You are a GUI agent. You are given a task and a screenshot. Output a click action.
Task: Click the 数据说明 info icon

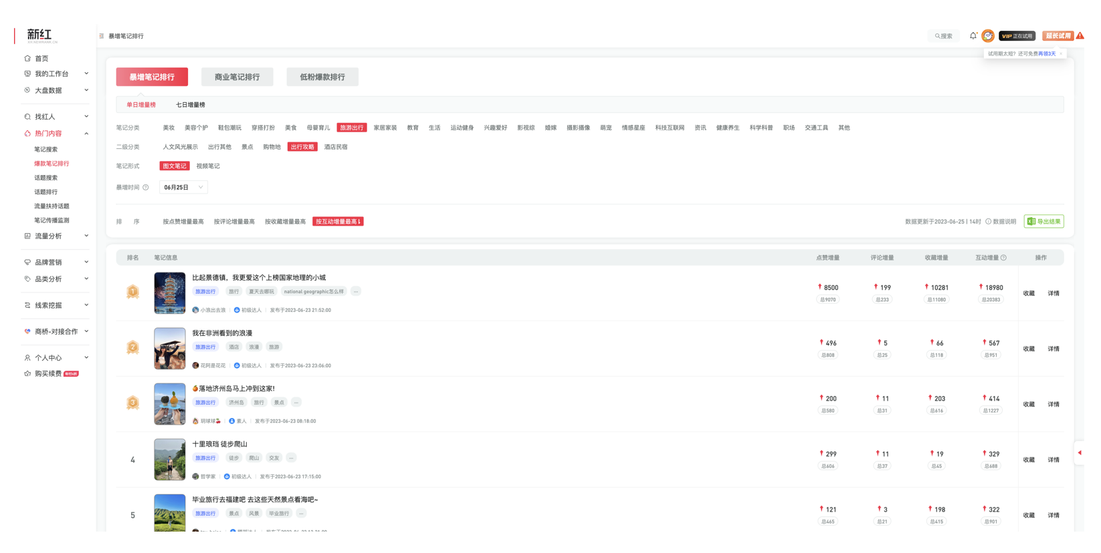pyautogui.click(x=988, y=222)
